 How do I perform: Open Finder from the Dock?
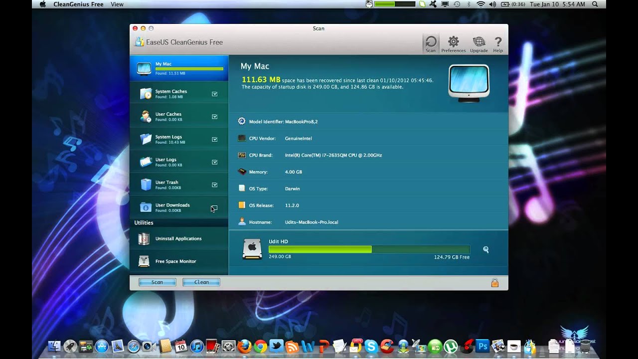pos(54,346)
